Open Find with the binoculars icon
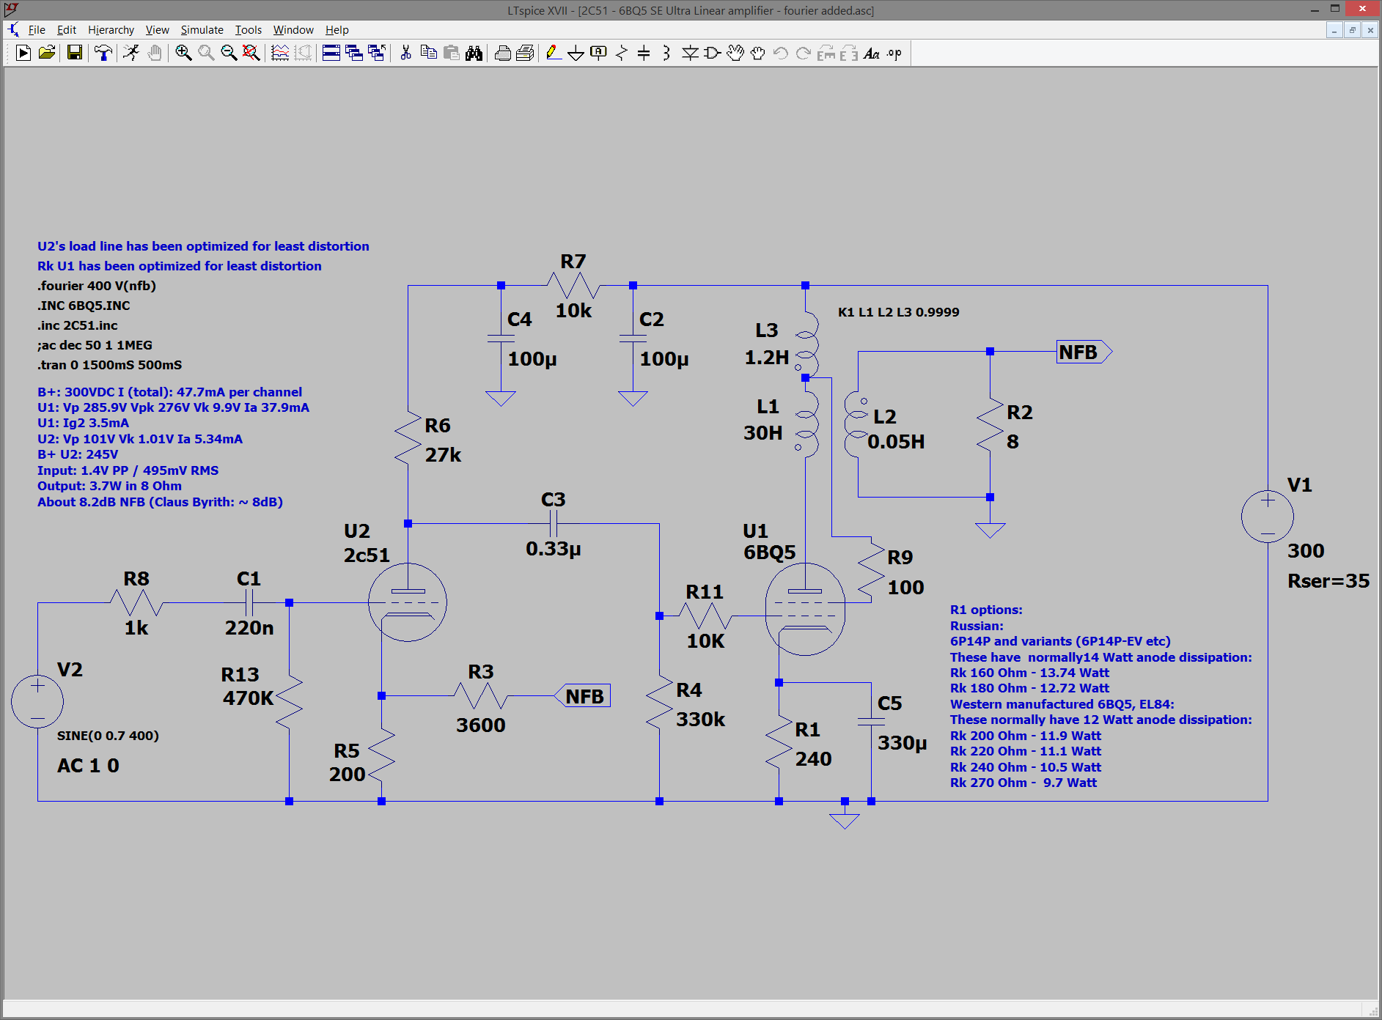This screenshot has width=1382, height=1020. pos(474,53)
